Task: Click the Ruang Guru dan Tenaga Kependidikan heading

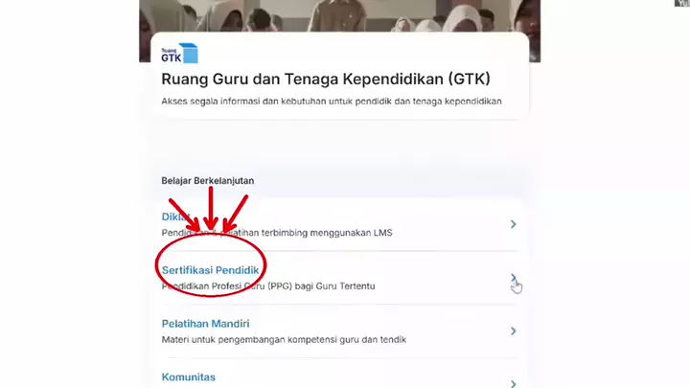Action: (x=326, y=80)
